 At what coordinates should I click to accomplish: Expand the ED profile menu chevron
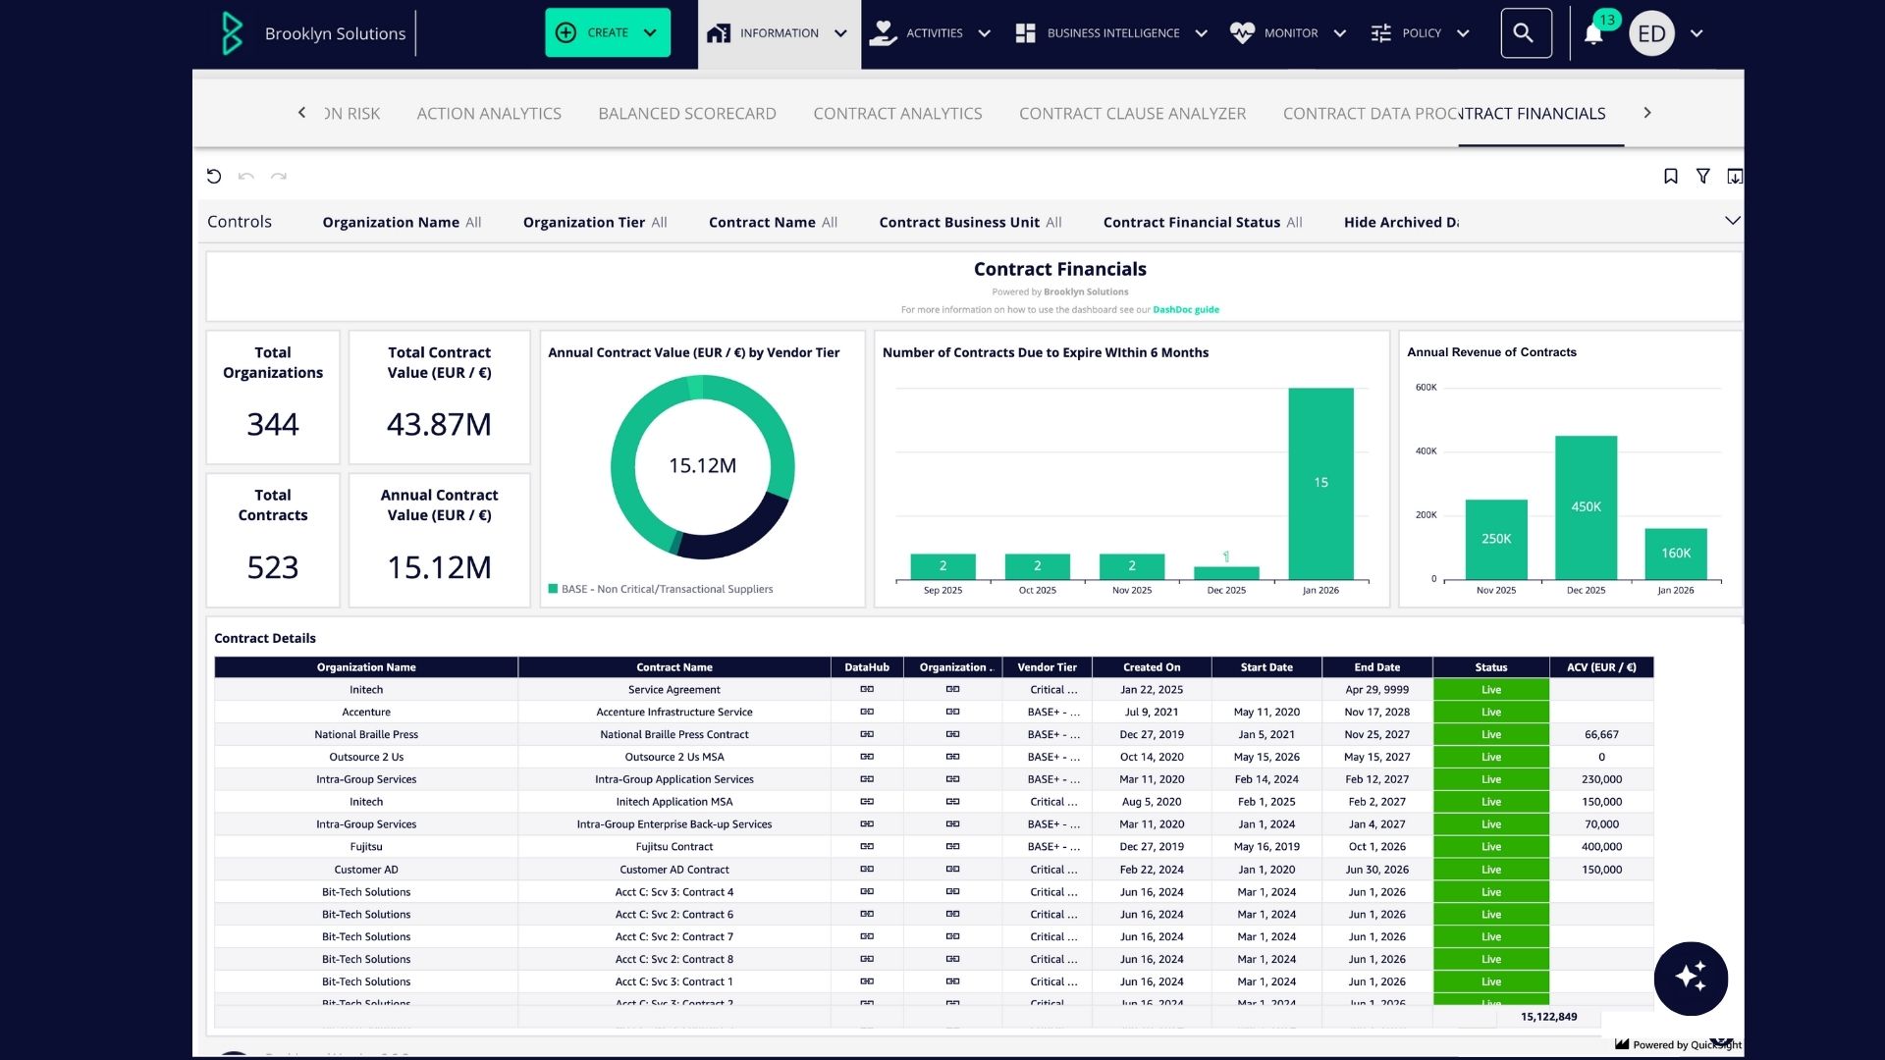tap(1696, 32)
